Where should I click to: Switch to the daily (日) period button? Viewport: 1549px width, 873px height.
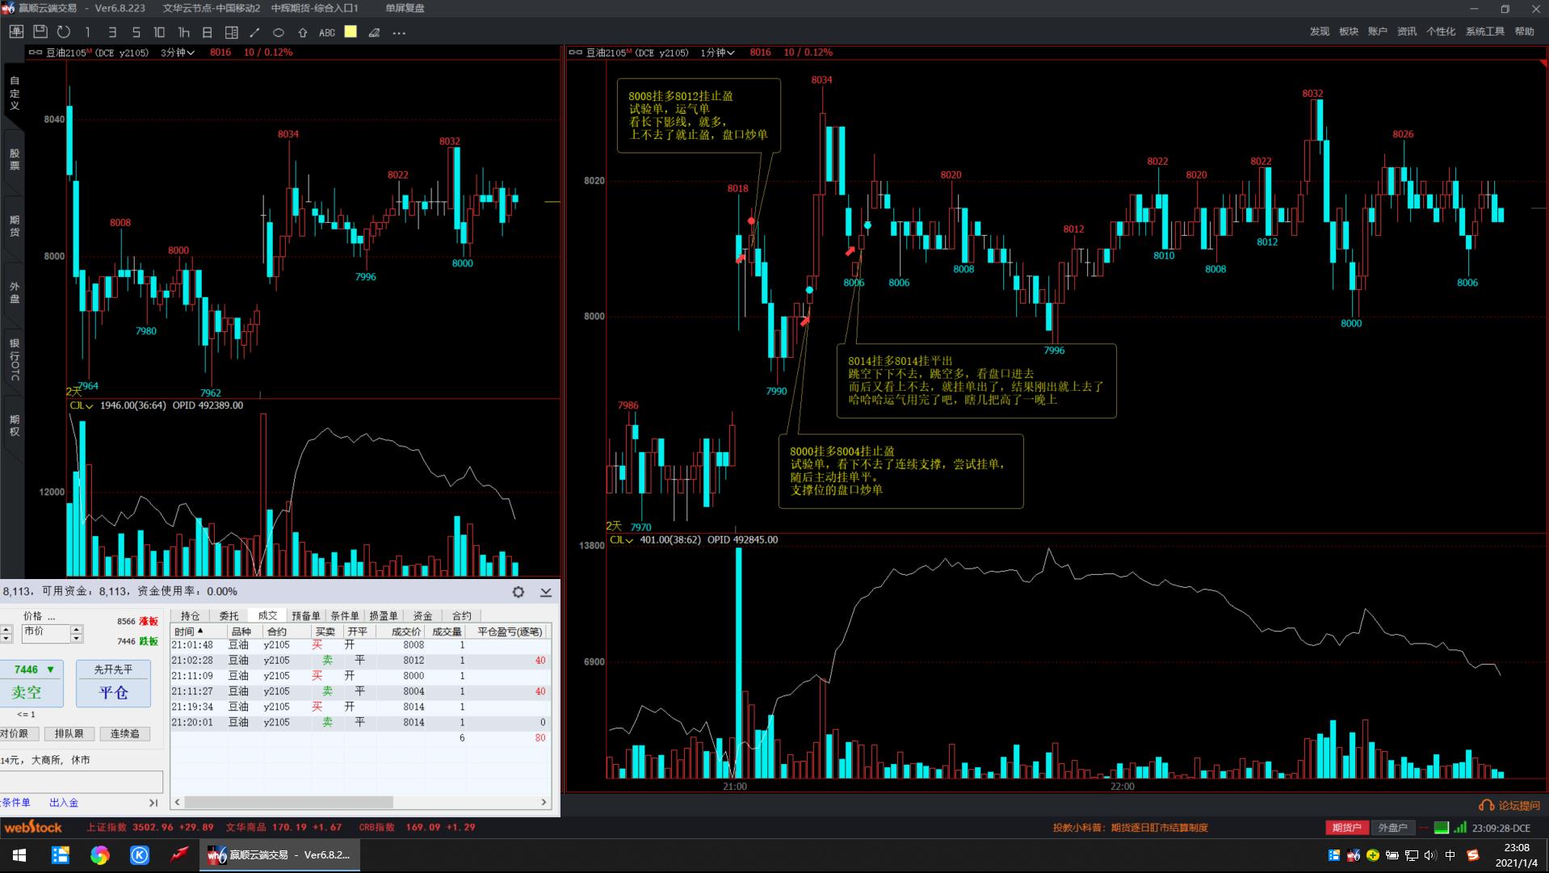[x=207, y=32]
